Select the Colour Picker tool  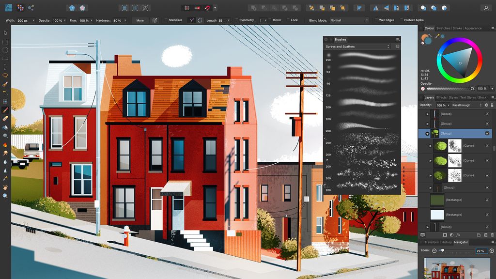pos(6,177)
